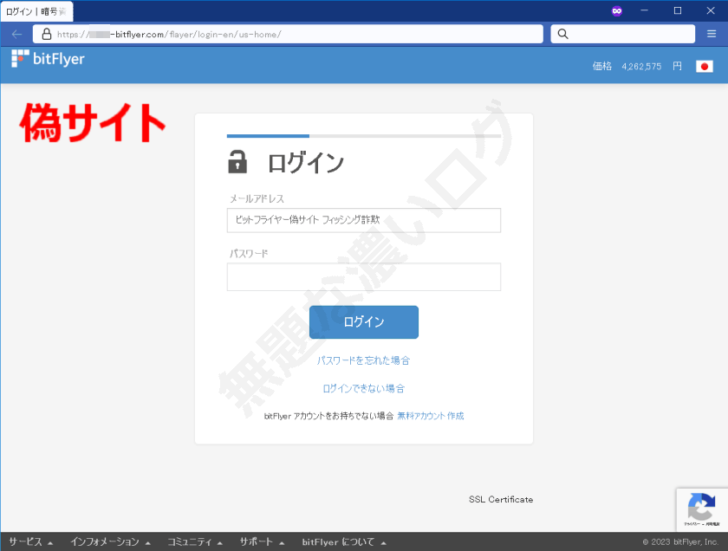Expand the bitFlyer について footer menu

(x=344, y=541)
